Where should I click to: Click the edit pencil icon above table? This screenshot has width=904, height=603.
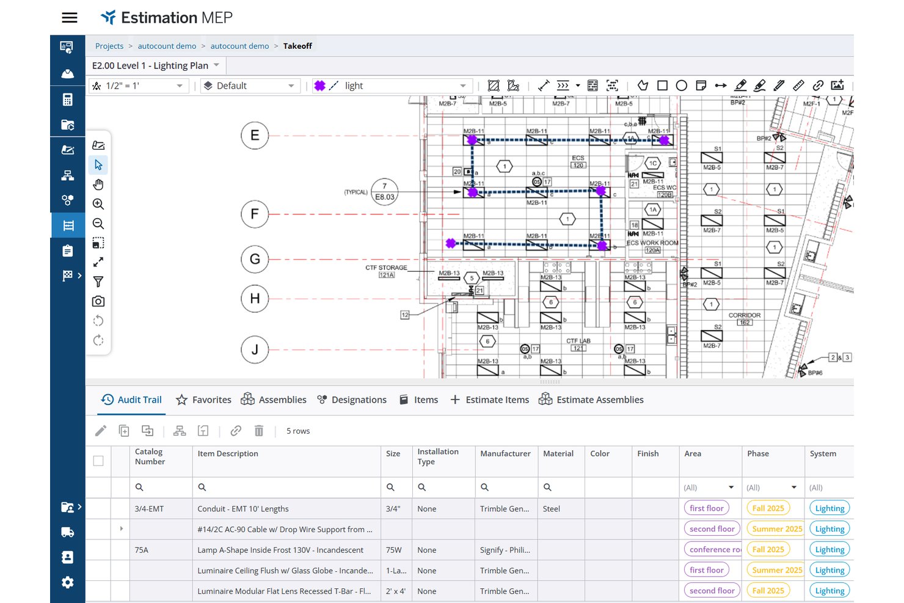click(101, 431)
